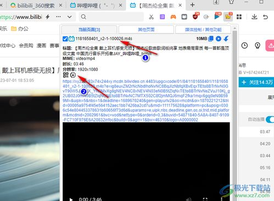
Task: Click the 关注14.3万 follow button
Action: point(256,82)
